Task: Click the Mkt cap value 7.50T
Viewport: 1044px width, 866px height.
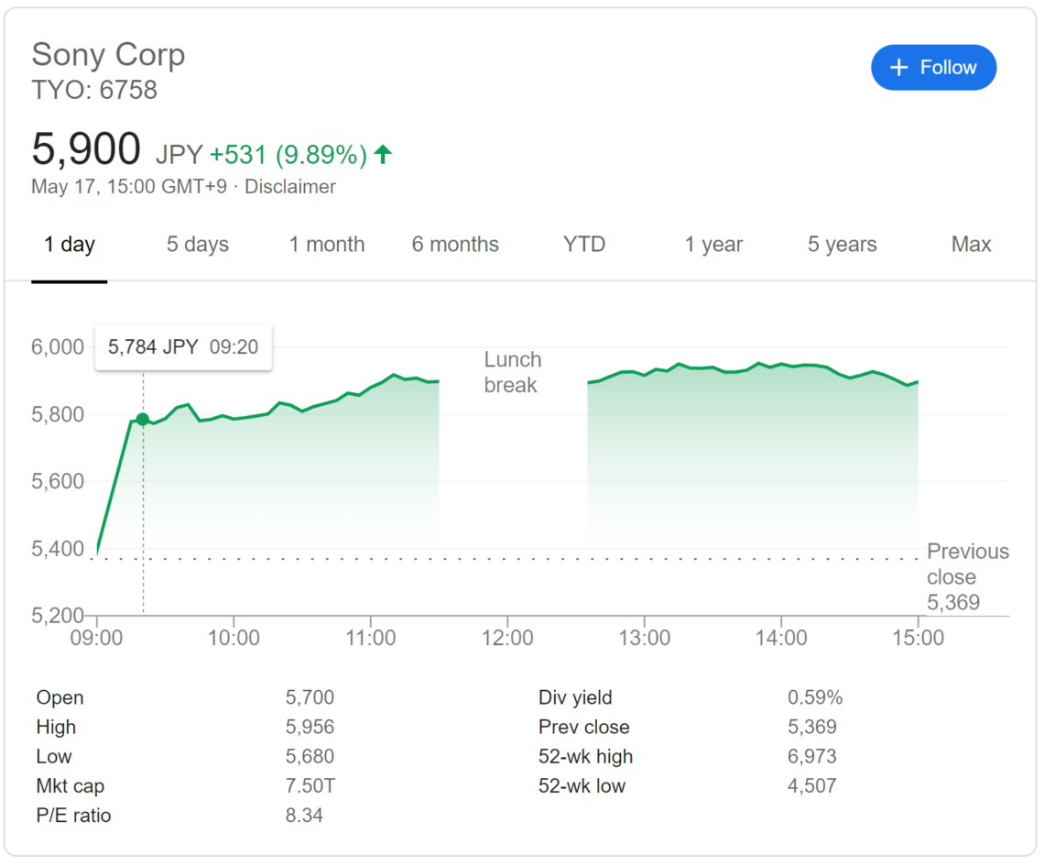Action: coord(310,785)
